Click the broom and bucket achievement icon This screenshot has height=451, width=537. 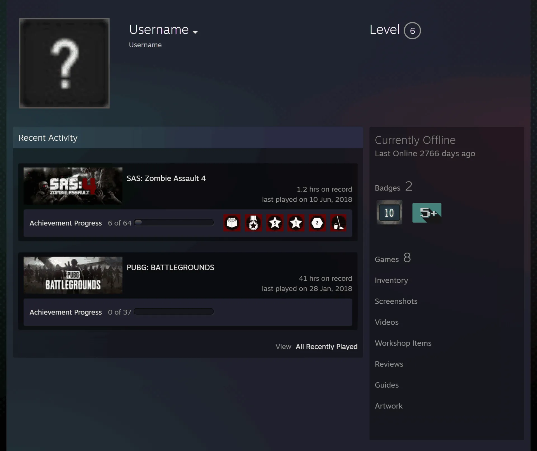(x=338, y=223)
